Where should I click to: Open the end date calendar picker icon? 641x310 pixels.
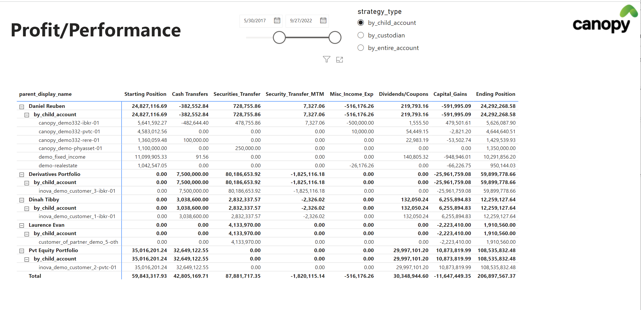coord(323,20)
